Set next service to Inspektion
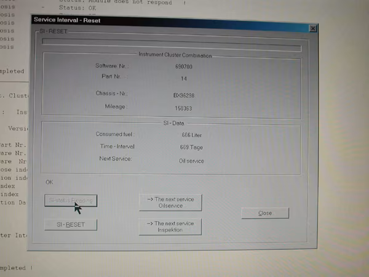The width and height of the screenshot is (369, 277). (x=170, y=227)
